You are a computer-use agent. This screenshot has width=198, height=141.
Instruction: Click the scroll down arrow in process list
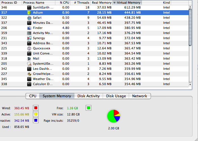click(x=190, y=85)
